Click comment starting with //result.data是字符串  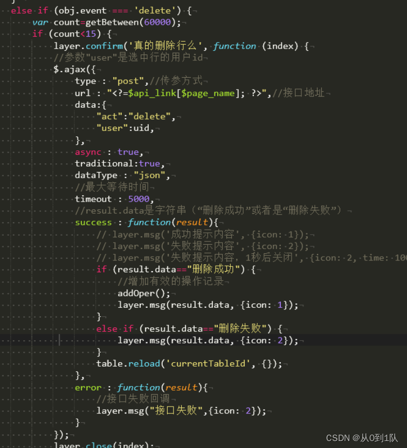tap(208, 211)
